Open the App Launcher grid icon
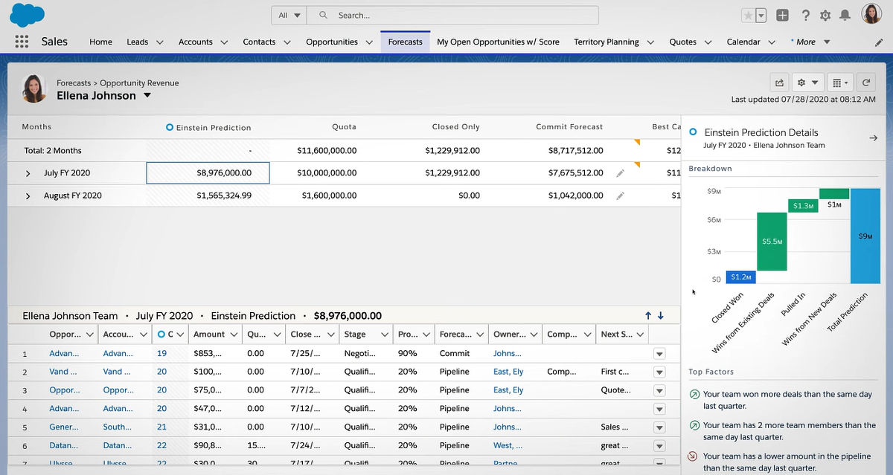Image resolution: width=893 pixels, height=475 pixels. pos(22,42)
